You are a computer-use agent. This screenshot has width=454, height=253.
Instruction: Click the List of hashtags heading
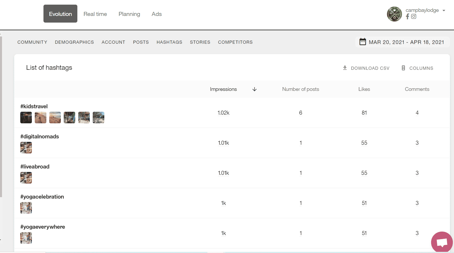tap(49, 67)
